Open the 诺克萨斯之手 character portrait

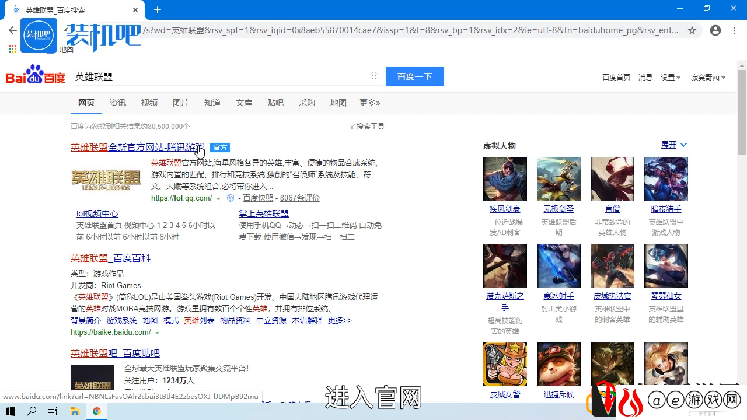[x=505, y=265]
